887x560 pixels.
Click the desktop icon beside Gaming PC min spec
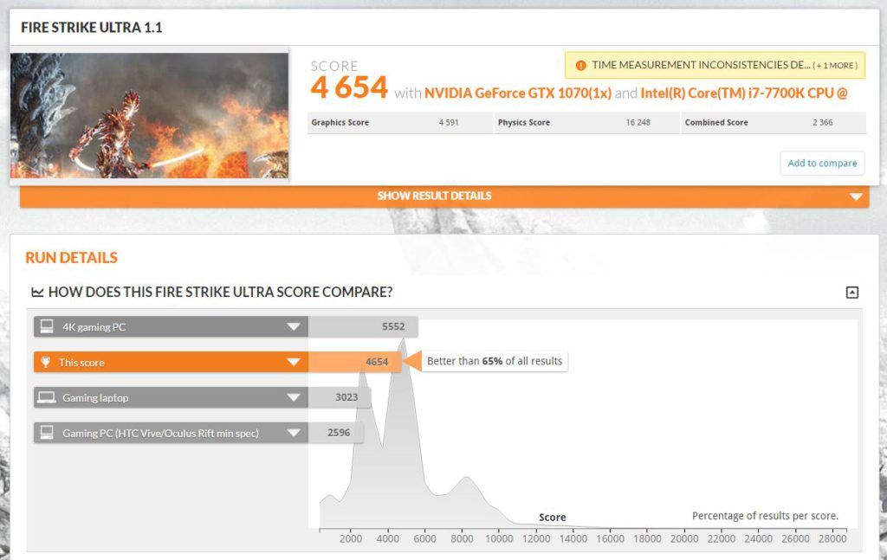(47, 433)
